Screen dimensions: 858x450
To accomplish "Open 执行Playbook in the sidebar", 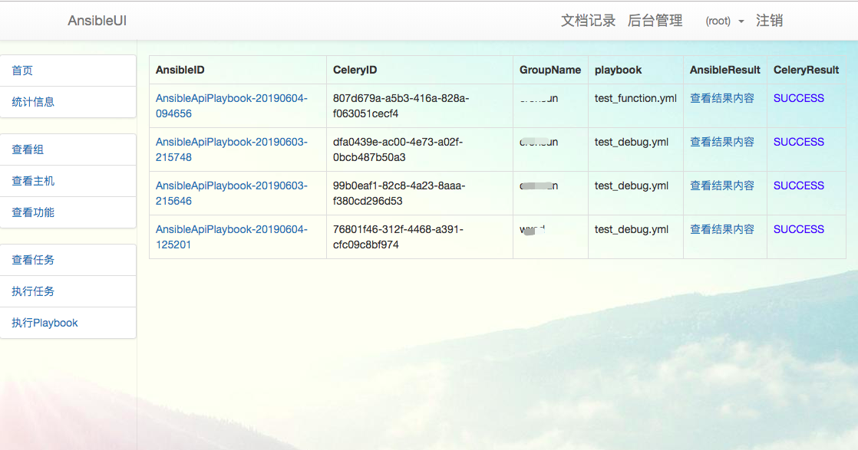I will [x=68, y=323].
